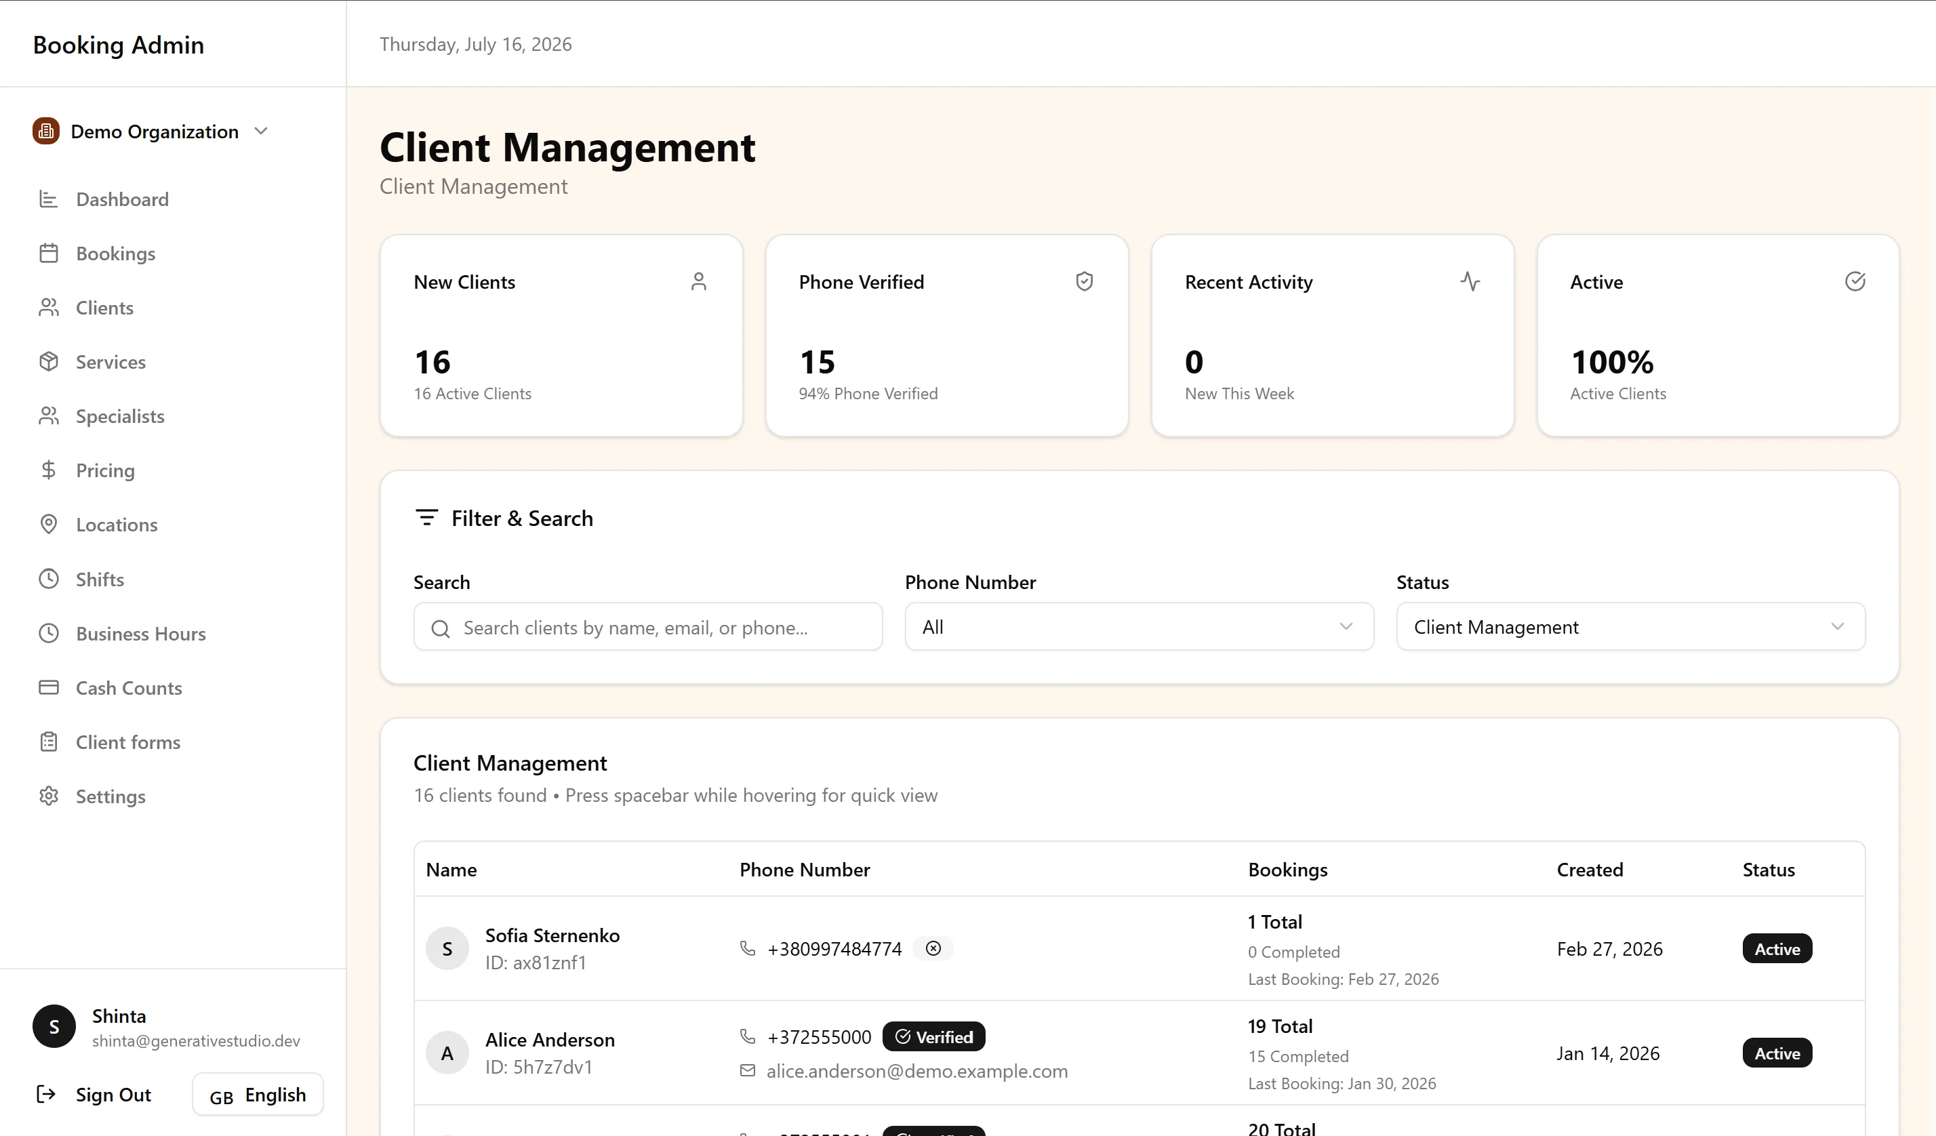
Task: Click the Client forms clipboard icon
Action: point(48,742)
